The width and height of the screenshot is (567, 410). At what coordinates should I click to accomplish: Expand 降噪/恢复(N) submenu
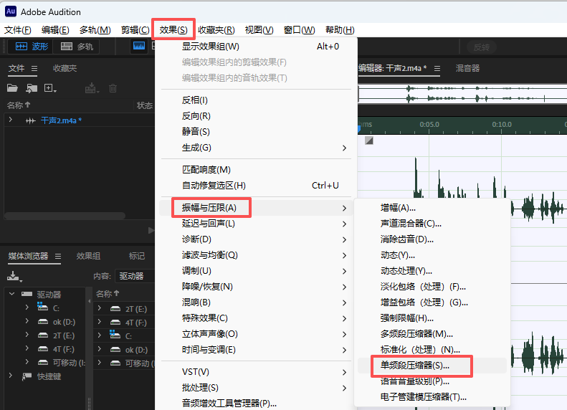[256, 287]
